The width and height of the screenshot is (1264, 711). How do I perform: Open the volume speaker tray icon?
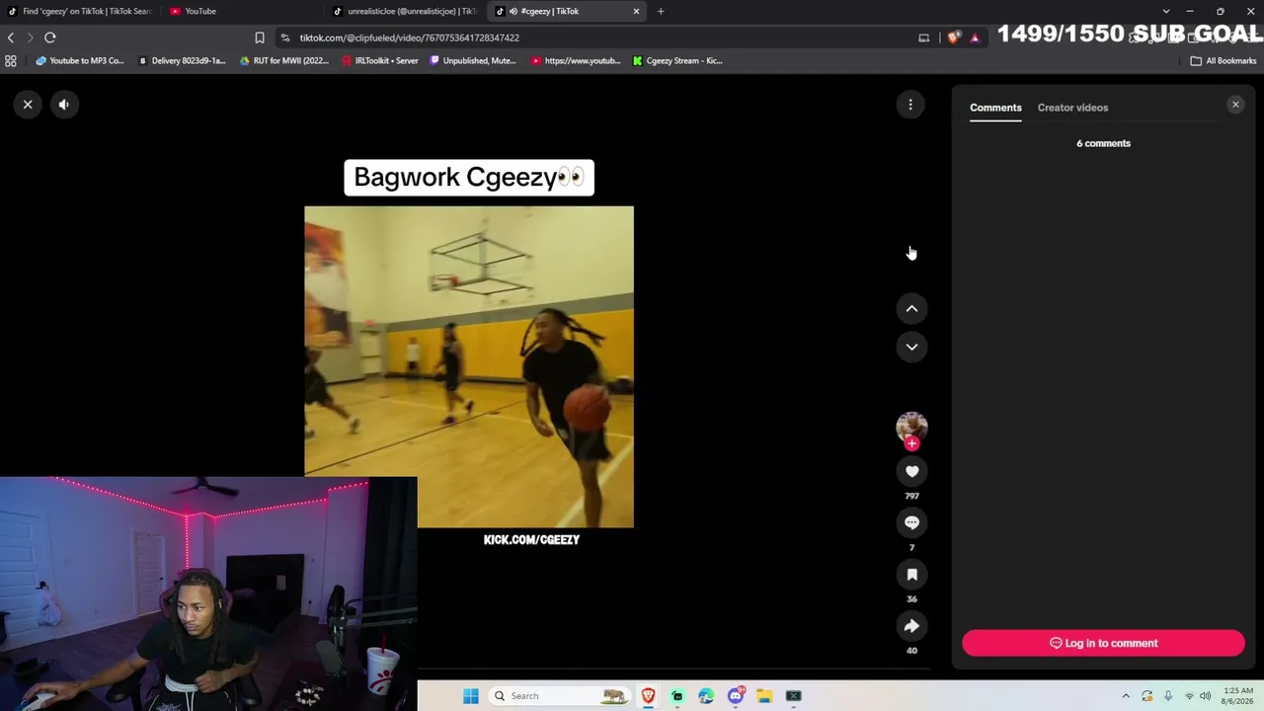(x=1206, y=696)
